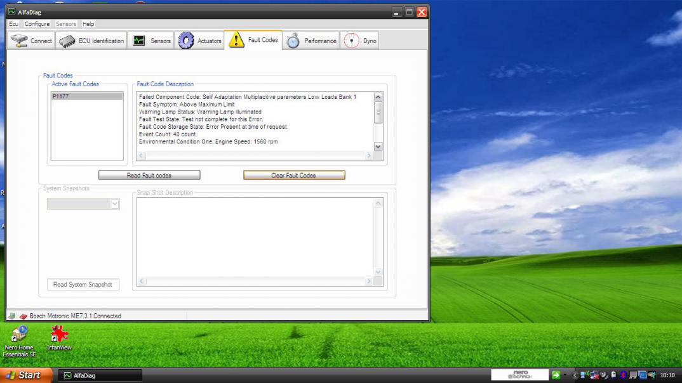Open ECU Identification chip icon
682x383 pixels.
click(67, 41)
